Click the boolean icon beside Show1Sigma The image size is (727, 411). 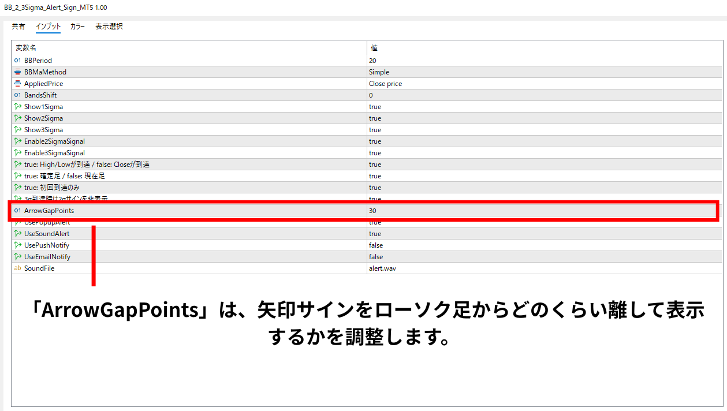(17, 107)
